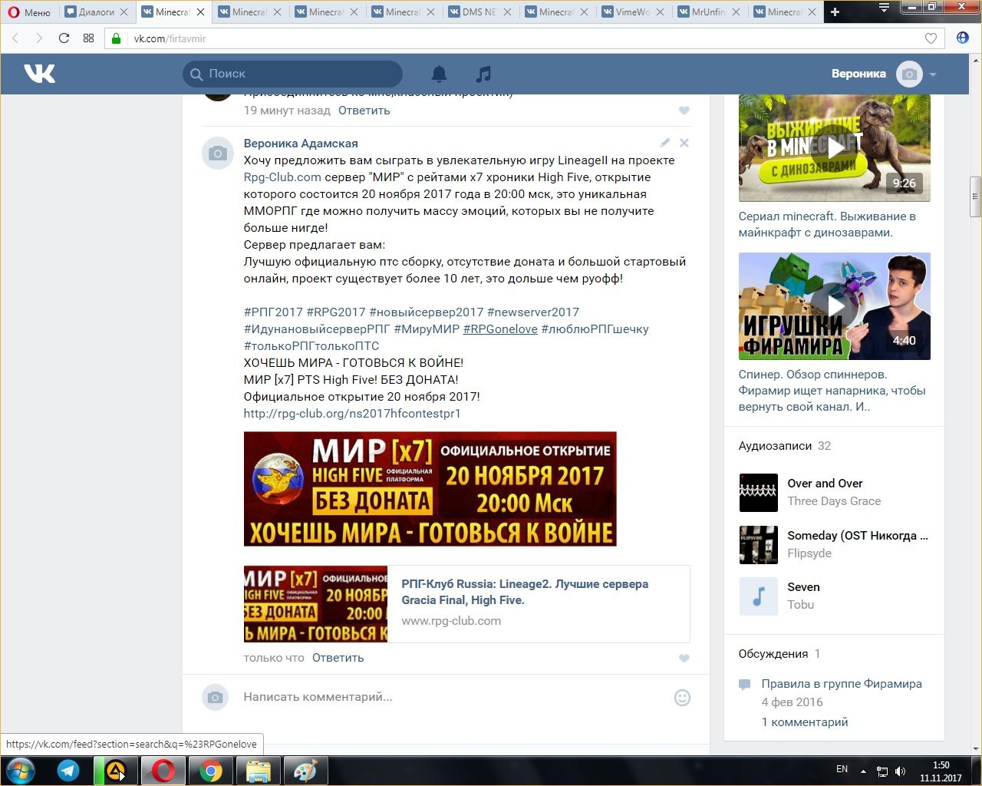Open hashtag #люблюРПГшечку
The height and width of the screenshot is (786, 982).
(595, 329)
